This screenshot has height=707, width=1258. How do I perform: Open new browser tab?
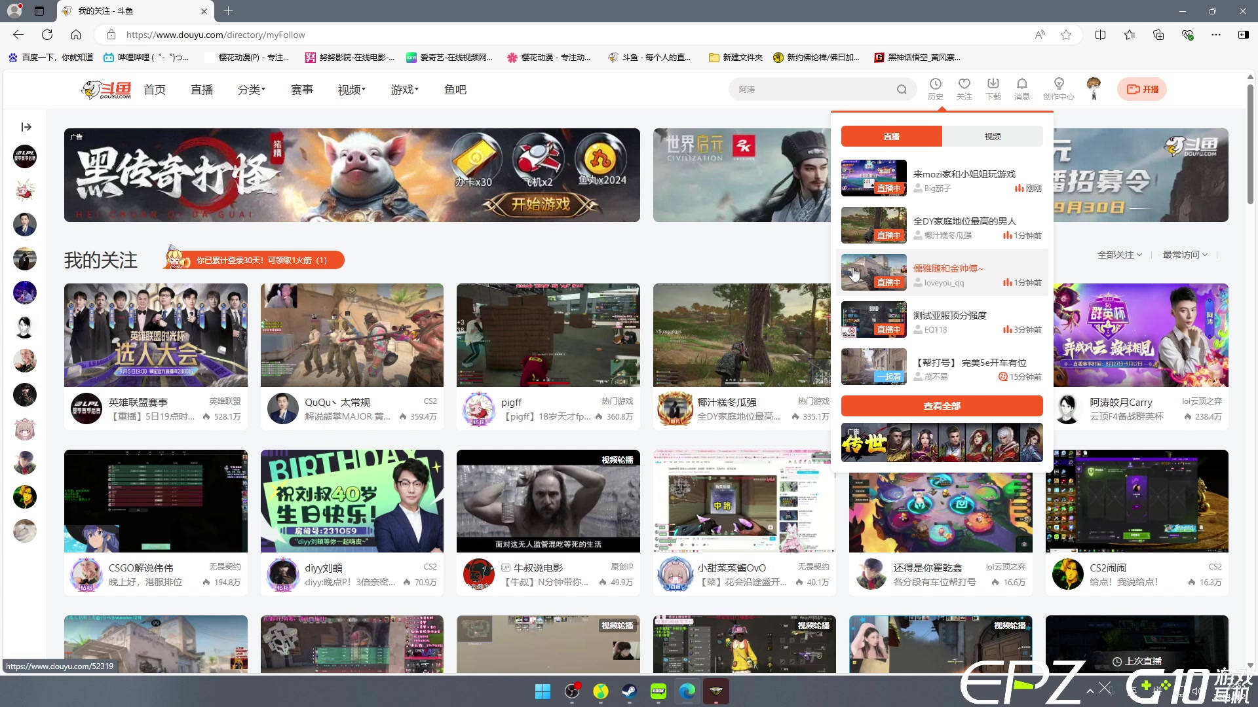pos(228,11)
